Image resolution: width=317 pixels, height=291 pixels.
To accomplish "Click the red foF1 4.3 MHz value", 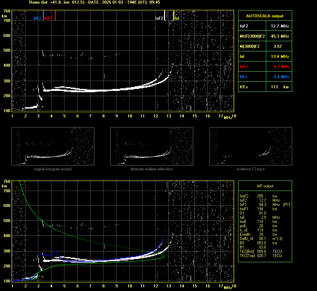I will [x=281, y=67].
